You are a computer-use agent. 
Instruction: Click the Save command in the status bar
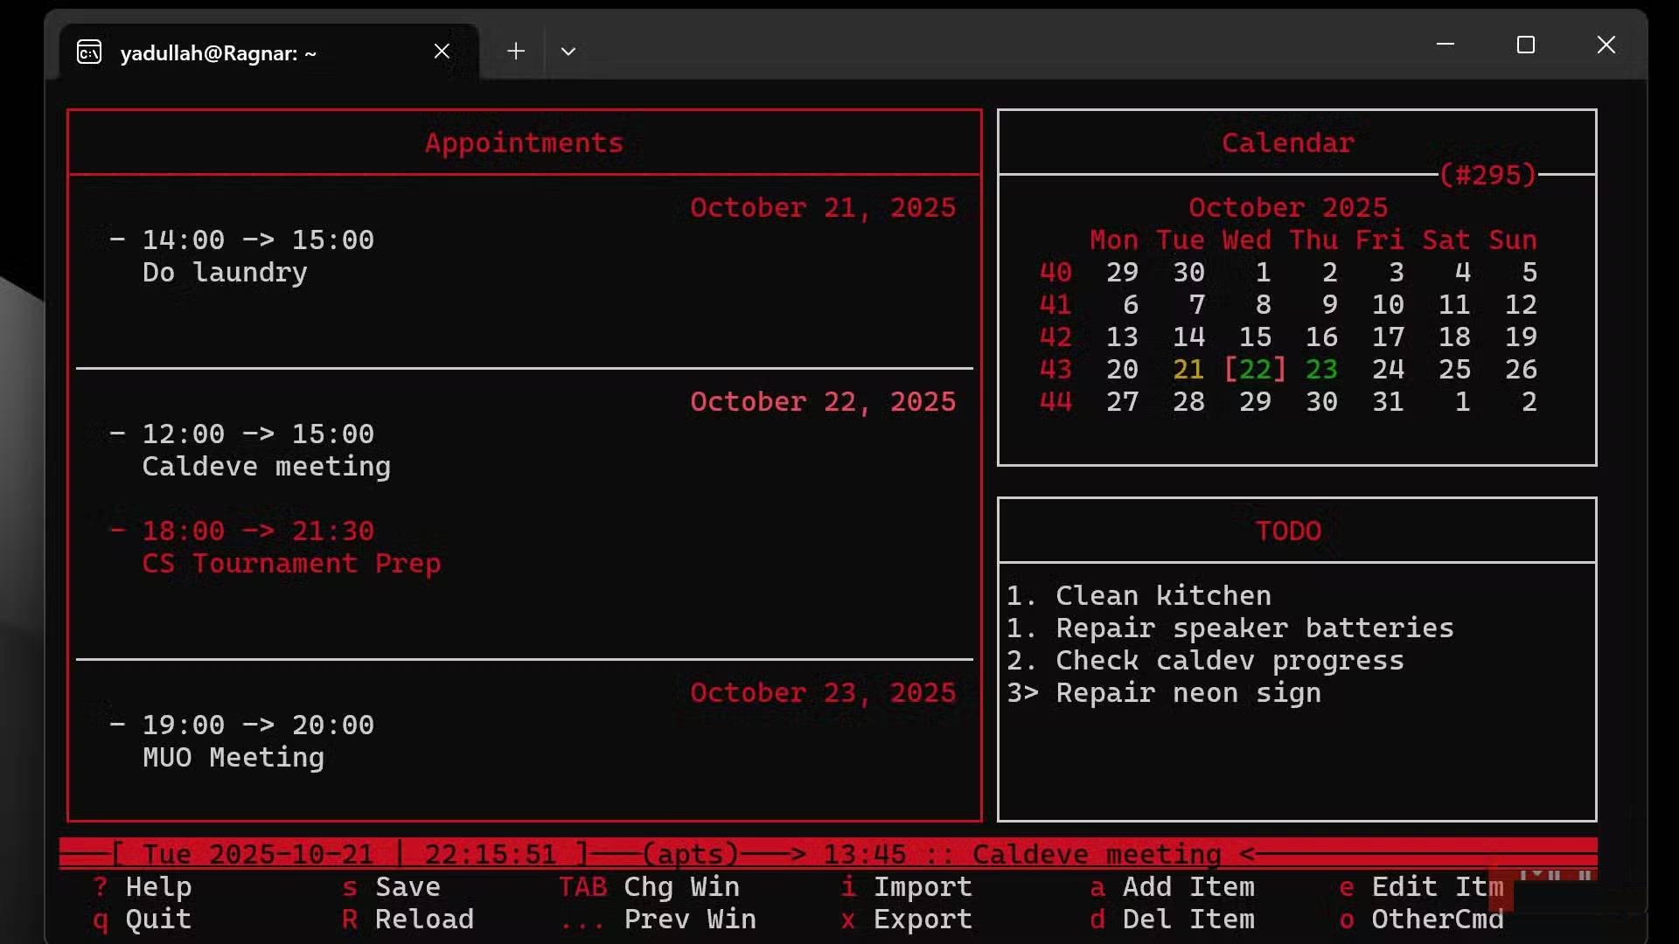407,886
